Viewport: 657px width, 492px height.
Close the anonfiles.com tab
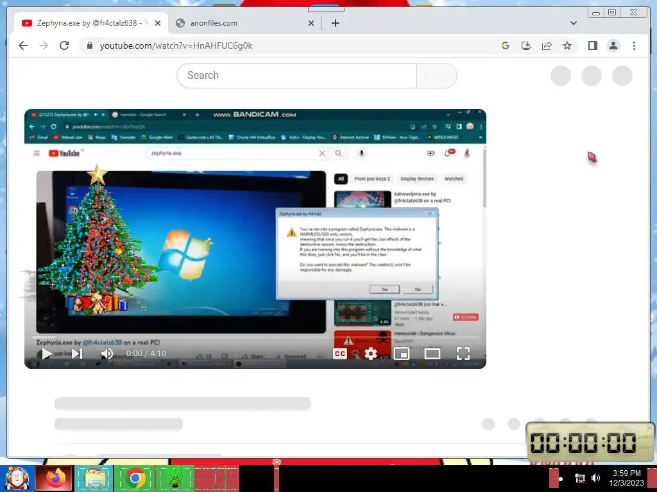tap(311, 23)
